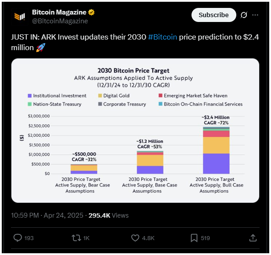Click the @BitcoinMagazine handle
271x255 pixels.
click(60, 21)
